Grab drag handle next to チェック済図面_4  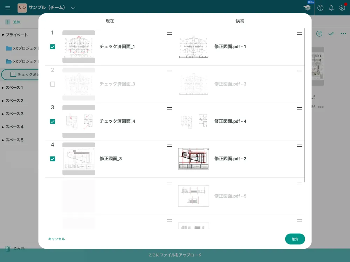tap(169, 108)
